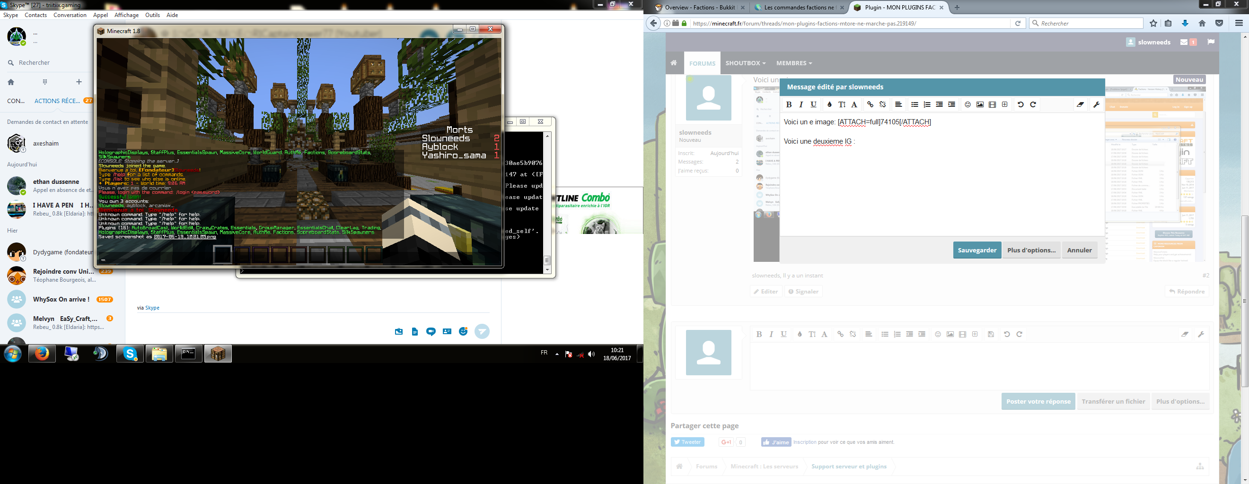Screen dimensions: 1249x484
Task: Open the Skype Outils menu
Action: pos(152,15)
